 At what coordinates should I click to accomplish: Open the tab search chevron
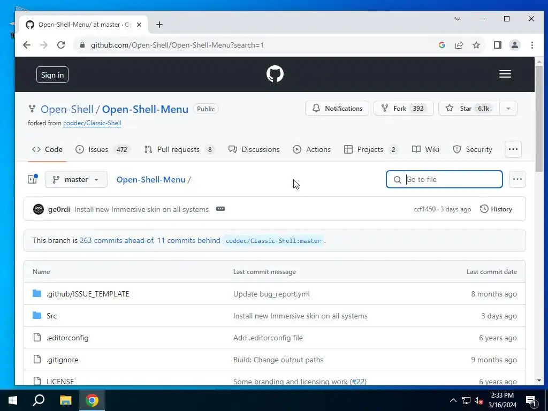pos(457,19)
